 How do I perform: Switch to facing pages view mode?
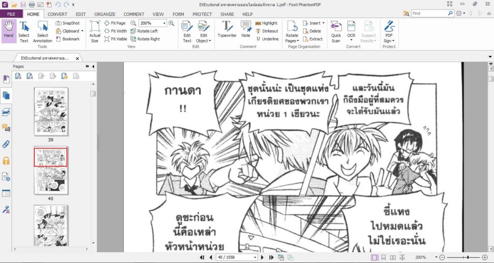click(x=393, y=257)
